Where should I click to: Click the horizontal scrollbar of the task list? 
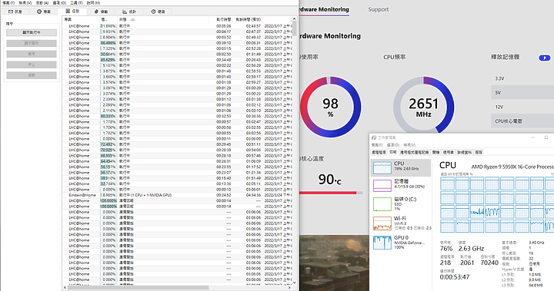click(x=138, y=287)
